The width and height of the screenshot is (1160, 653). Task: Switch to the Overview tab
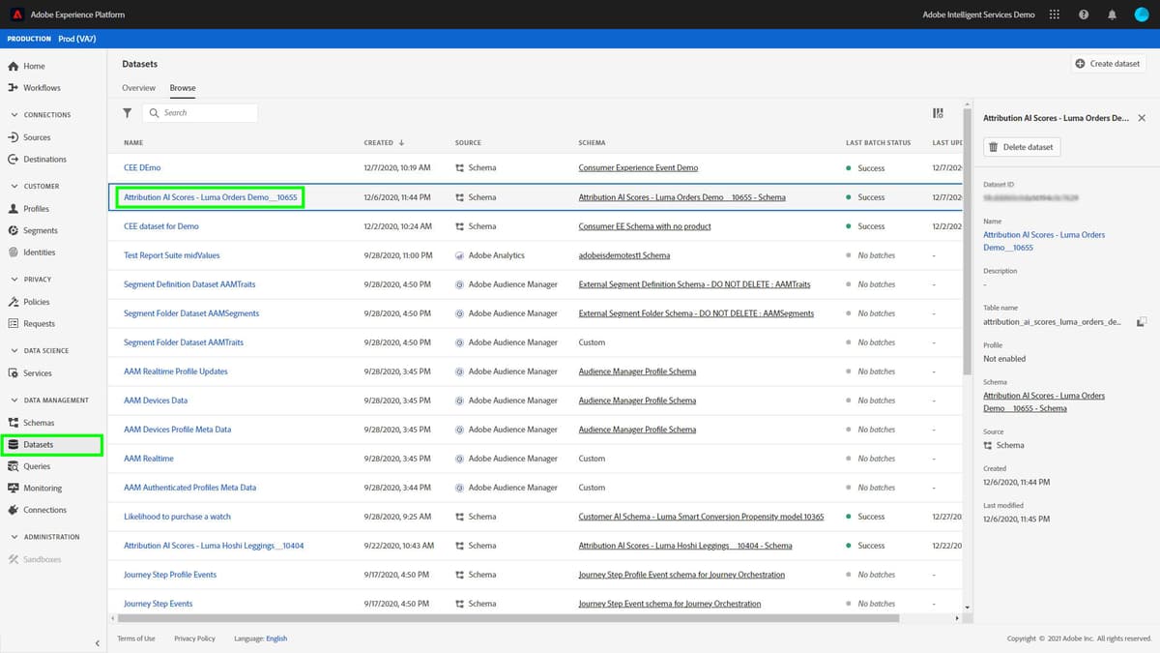click(x=138, y=87)
